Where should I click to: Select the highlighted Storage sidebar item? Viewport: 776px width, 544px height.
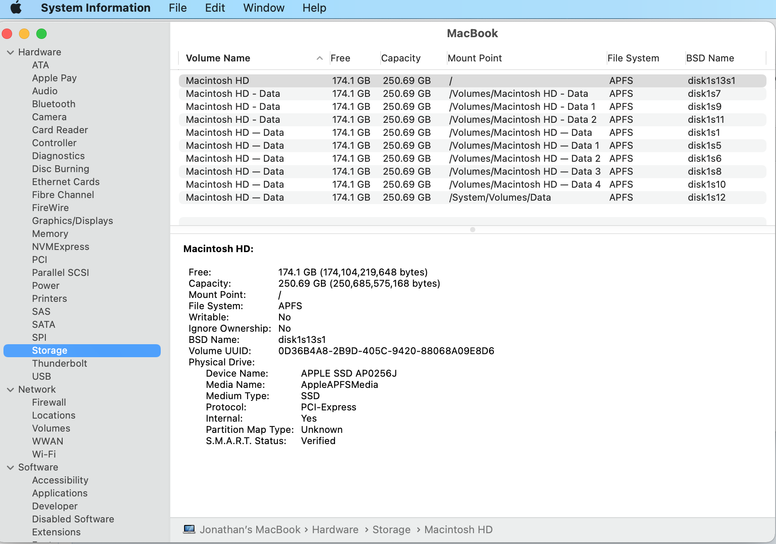82,350
